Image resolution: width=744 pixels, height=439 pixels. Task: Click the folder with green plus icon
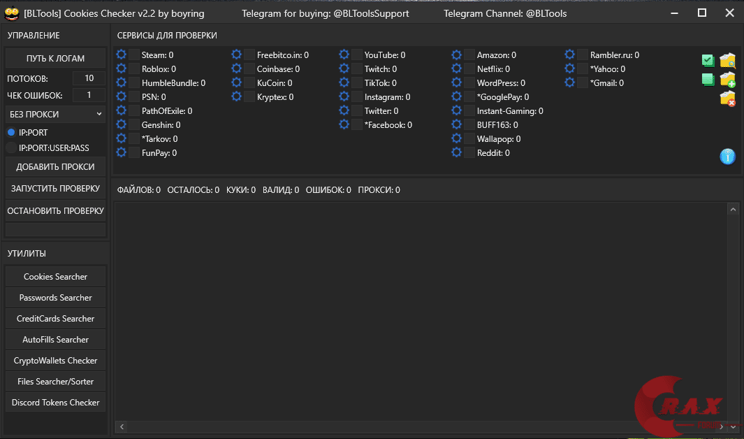727,79
